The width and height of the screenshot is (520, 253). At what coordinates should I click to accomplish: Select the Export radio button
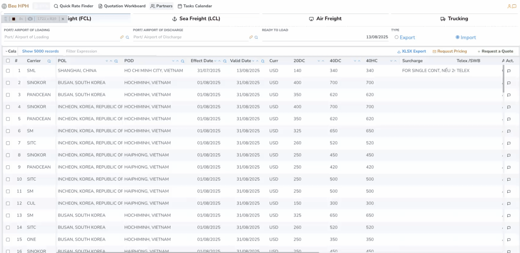coord(396,37)
